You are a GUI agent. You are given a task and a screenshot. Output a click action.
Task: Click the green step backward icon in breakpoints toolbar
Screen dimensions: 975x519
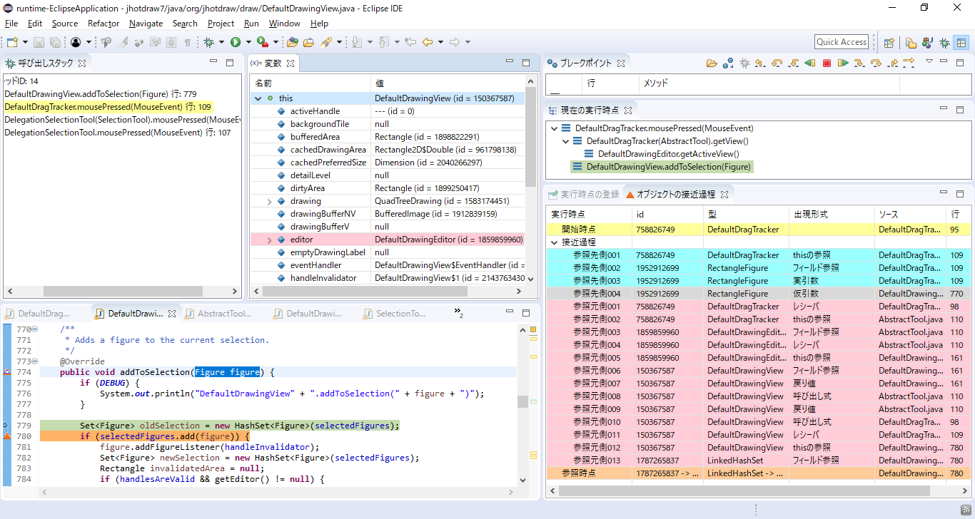(810, 63)
